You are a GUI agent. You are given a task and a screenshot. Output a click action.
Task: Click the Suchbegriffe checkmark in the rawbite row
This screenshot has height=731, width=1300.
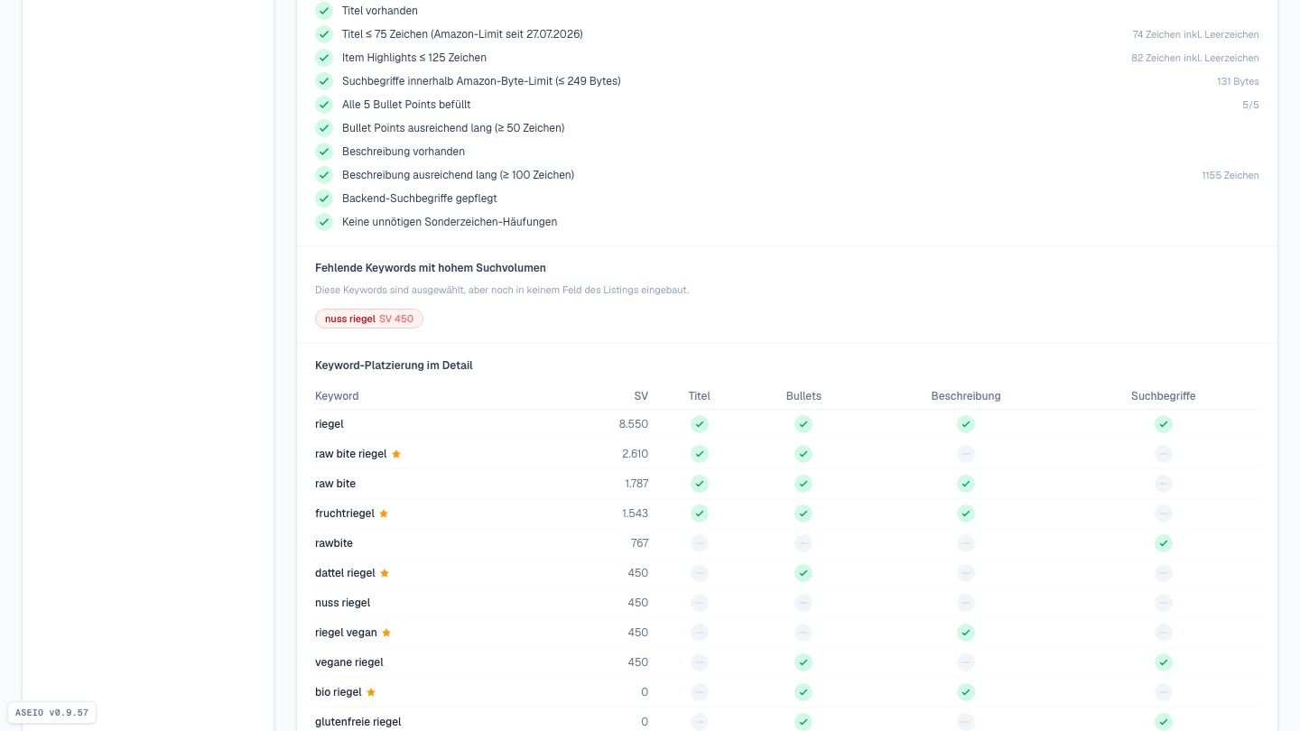point(1164,543)
